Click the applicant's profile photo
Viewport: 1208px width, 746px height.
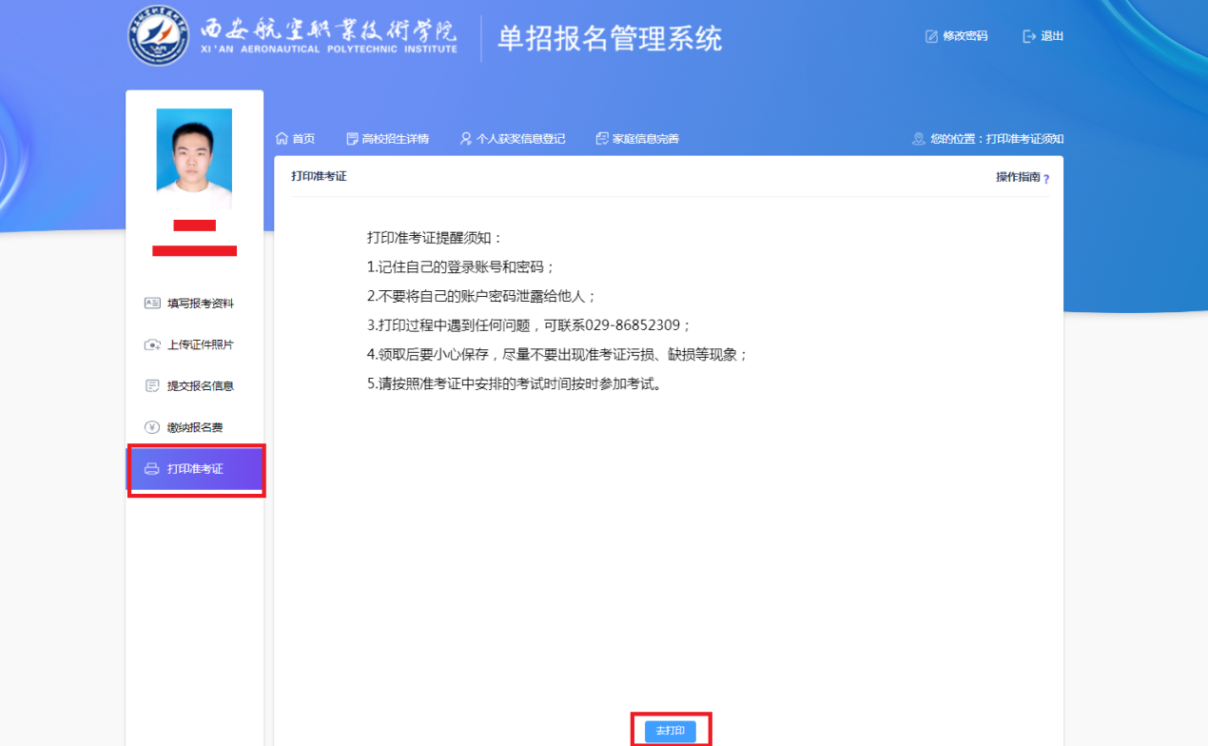point(194,157)
